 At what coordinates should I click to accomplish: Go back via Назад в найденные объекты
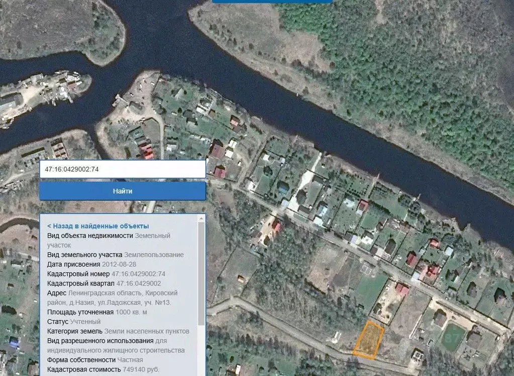98,226
